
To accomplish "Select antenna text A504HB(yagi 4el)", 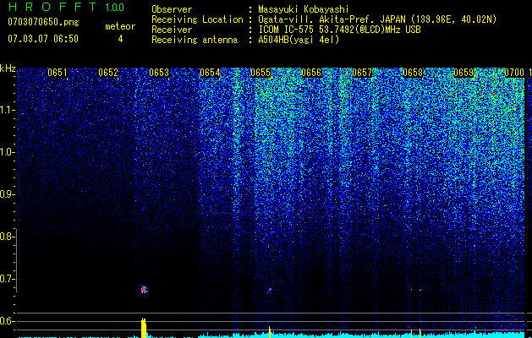I will [x=299, y=40].
